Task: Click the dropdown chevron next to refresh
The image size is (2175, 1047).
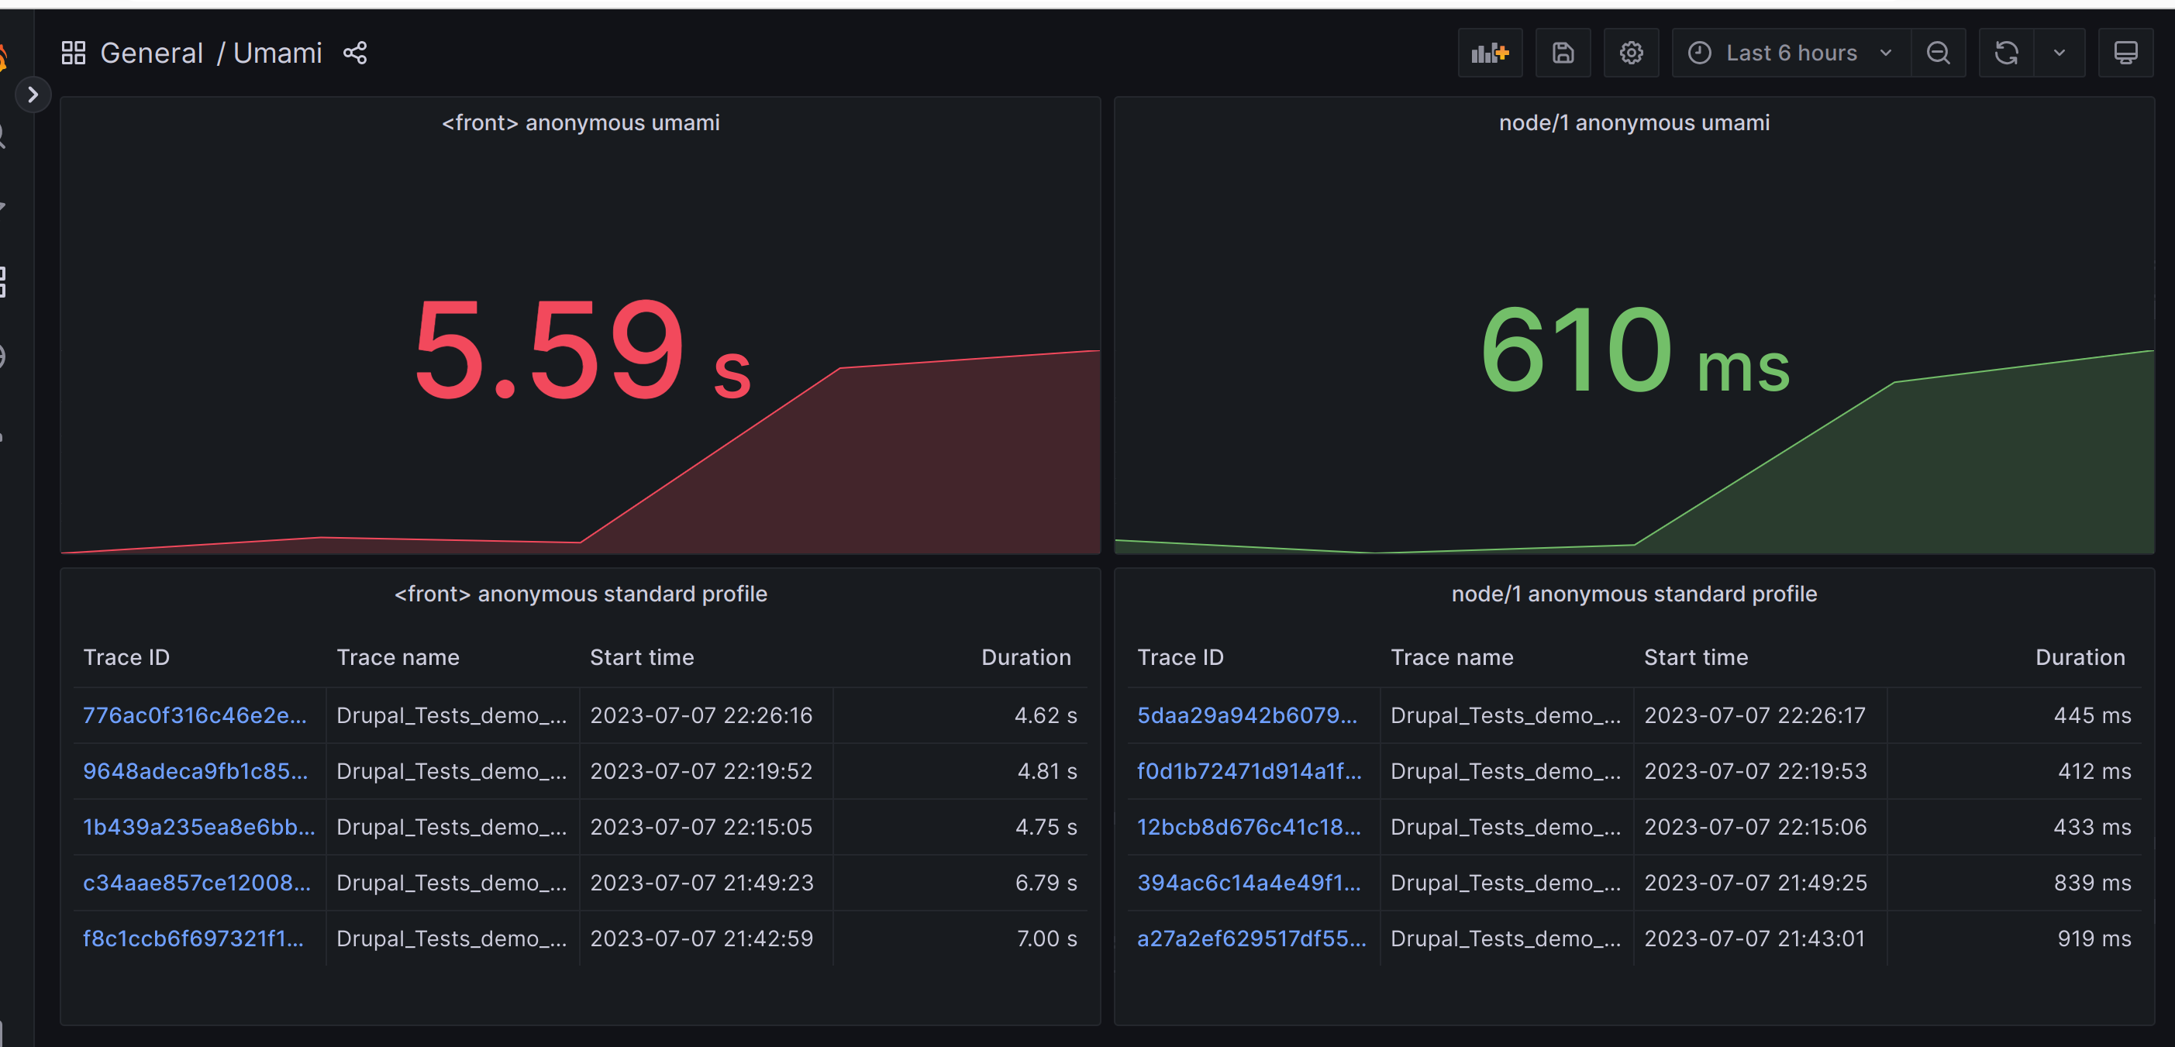Action: click(2059, 53)
